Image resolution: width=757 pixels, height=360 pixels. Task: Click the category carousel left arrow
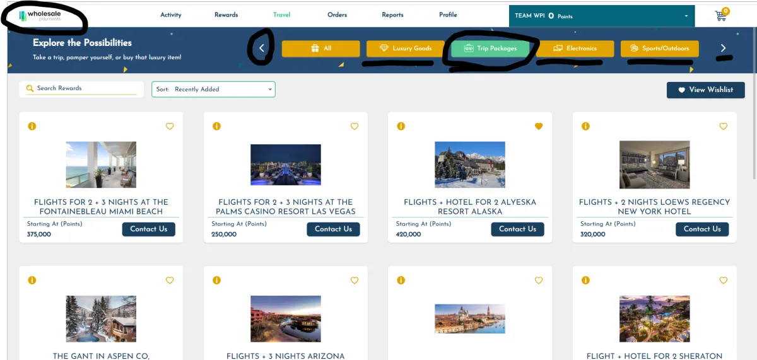click(262, 48)
